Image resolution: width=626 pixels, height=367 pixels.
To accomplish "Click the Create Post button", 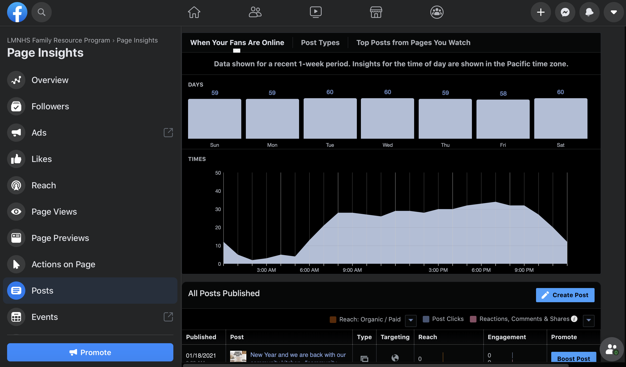I will (x=565, y=295).
